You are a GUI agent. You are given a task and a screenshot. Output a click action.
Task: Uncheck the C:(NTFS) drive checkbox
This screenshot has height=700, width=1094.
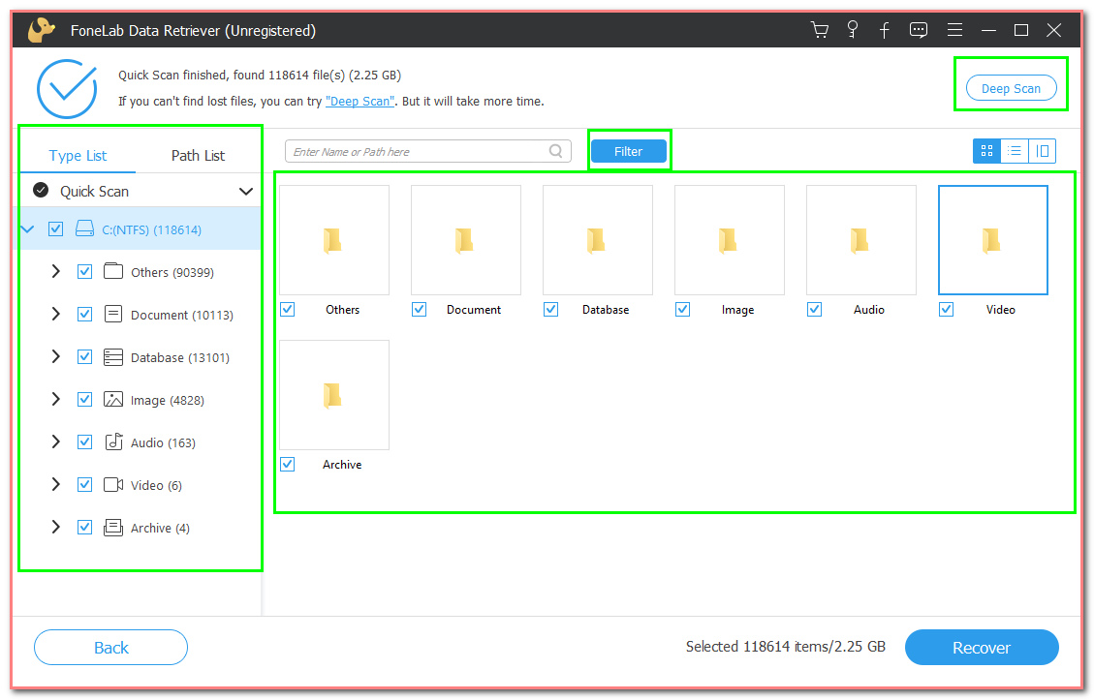click(x=56, y=228)
